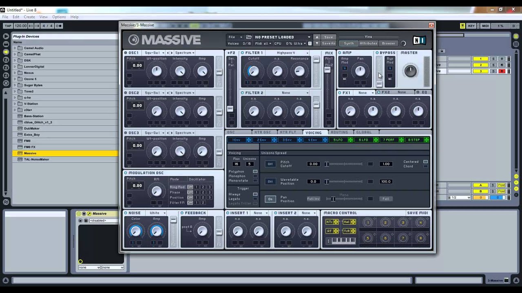Switch view to Browser
The image size is (522, 293).
pyautogui.click(x=388, y=43)
